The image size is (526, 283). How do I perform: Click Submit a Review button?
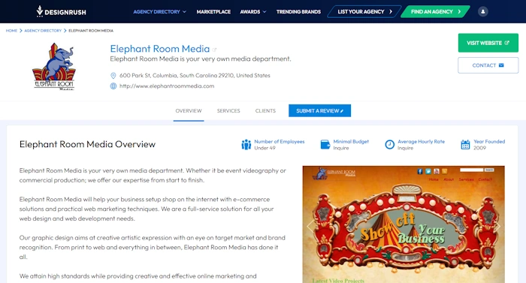[x=319, y=110]
